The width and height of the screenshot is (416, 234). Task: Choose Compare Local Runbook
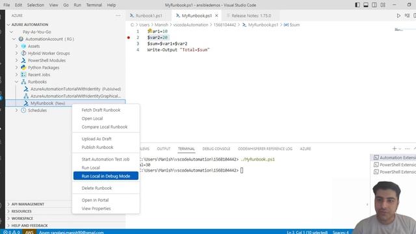click(x=105, y=127)
